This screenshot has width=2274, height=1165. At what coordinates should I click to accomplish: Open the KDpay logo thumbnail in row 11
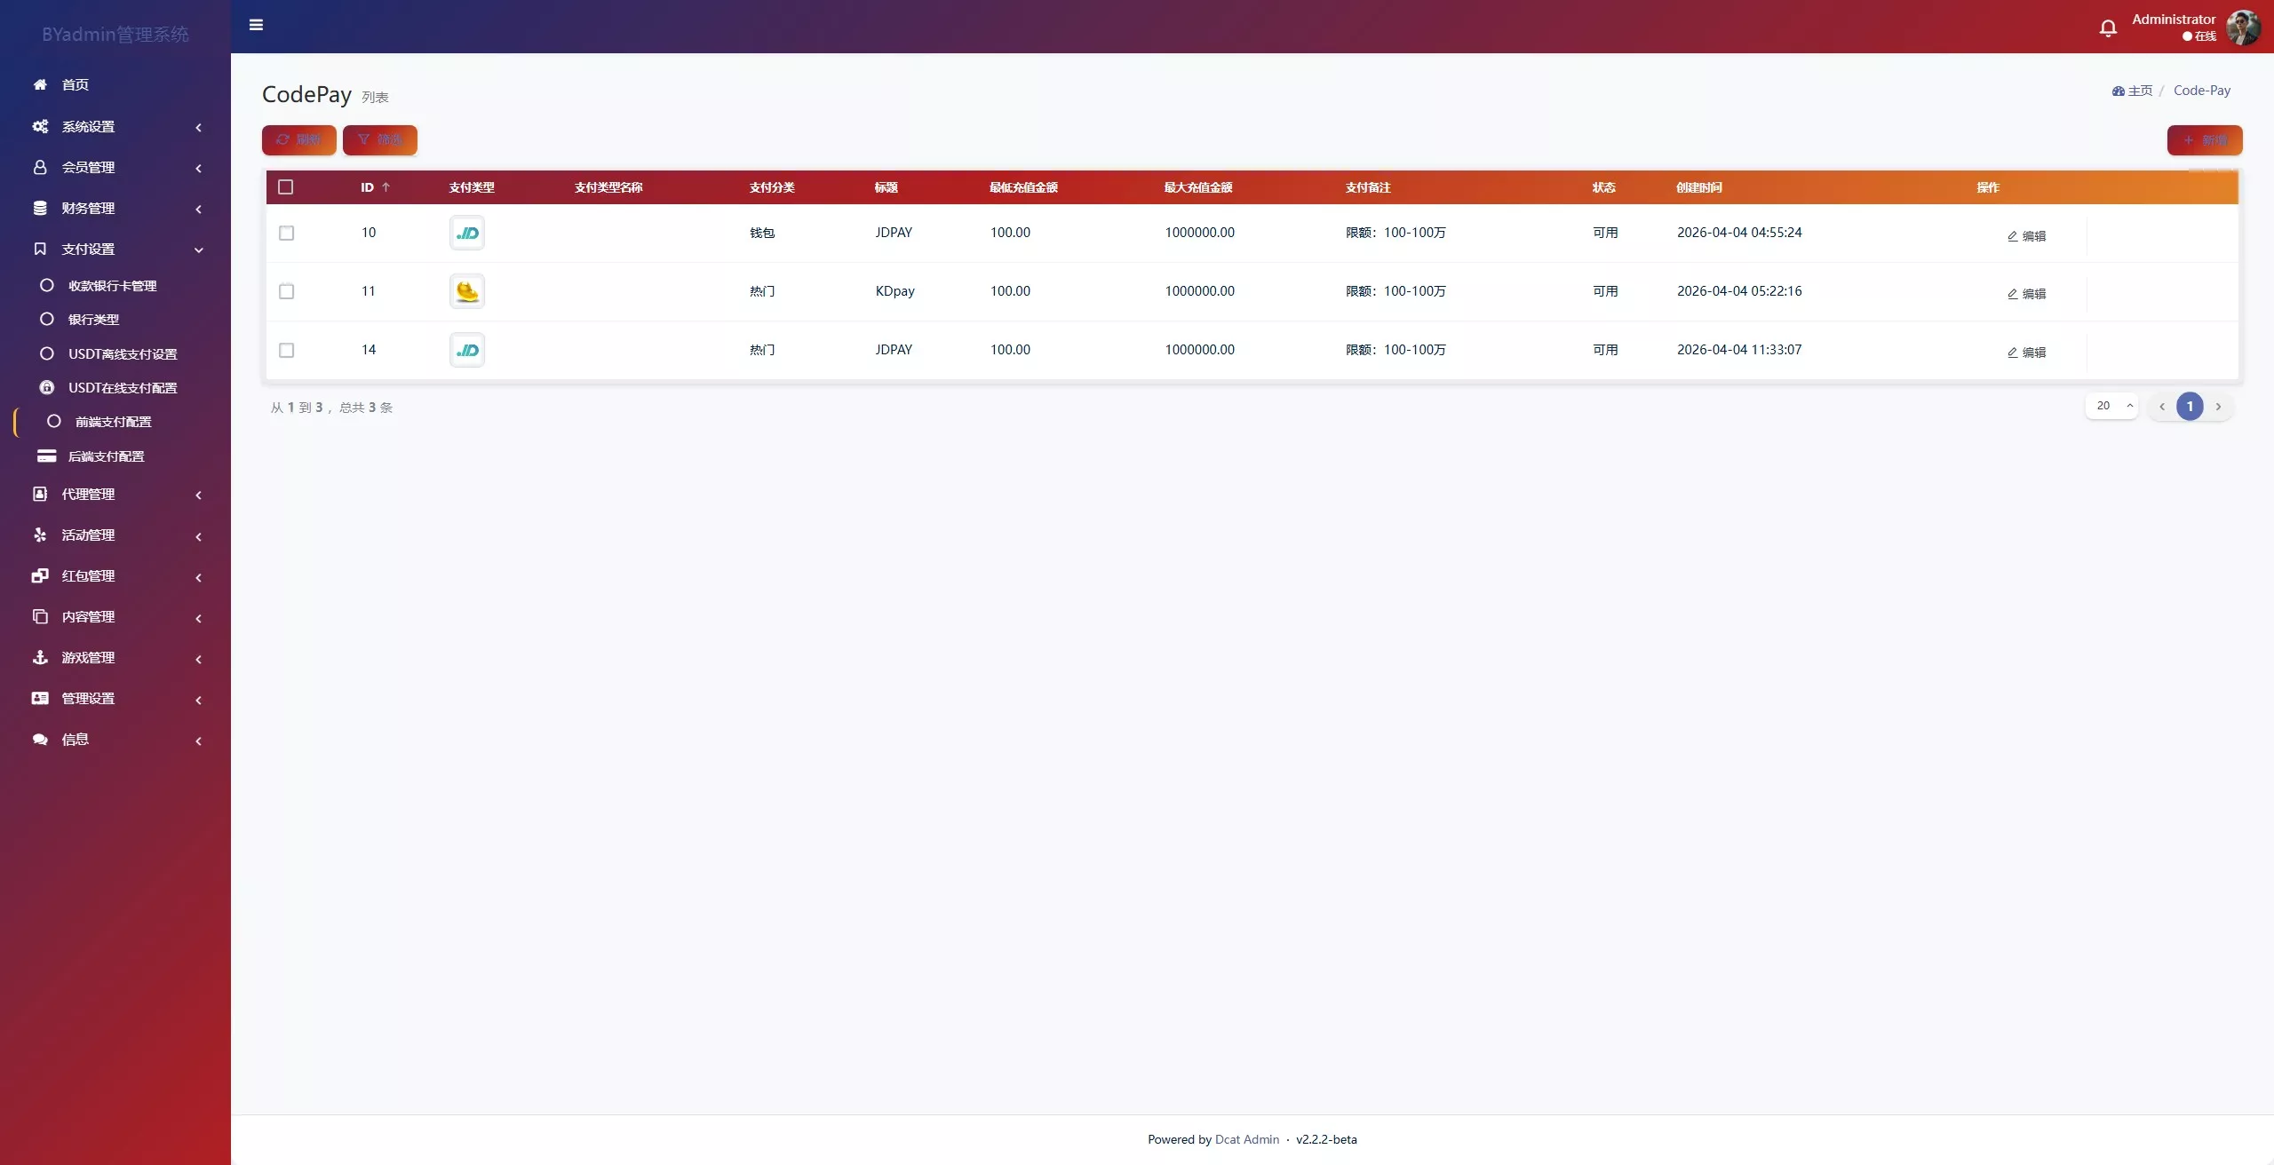coord(467,291)
